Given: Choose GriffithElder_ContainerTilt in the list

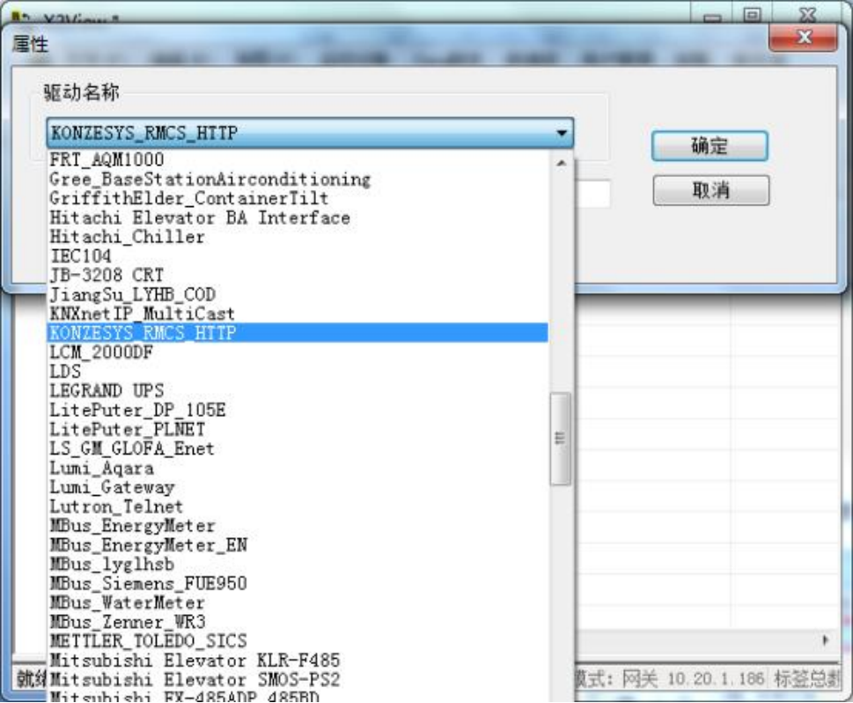Looking at the screenshot, I should coord(297,198).
